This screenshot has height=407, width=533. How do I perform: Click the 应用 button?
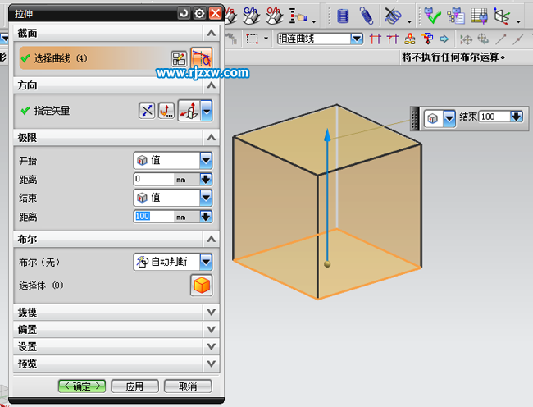point(134,386)
